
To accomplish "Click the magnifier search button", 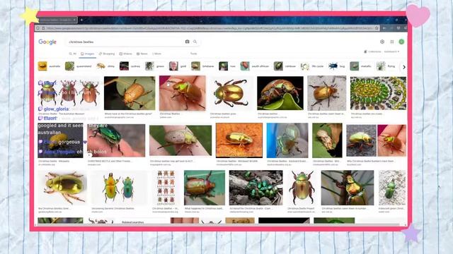I will coord(195,42).
